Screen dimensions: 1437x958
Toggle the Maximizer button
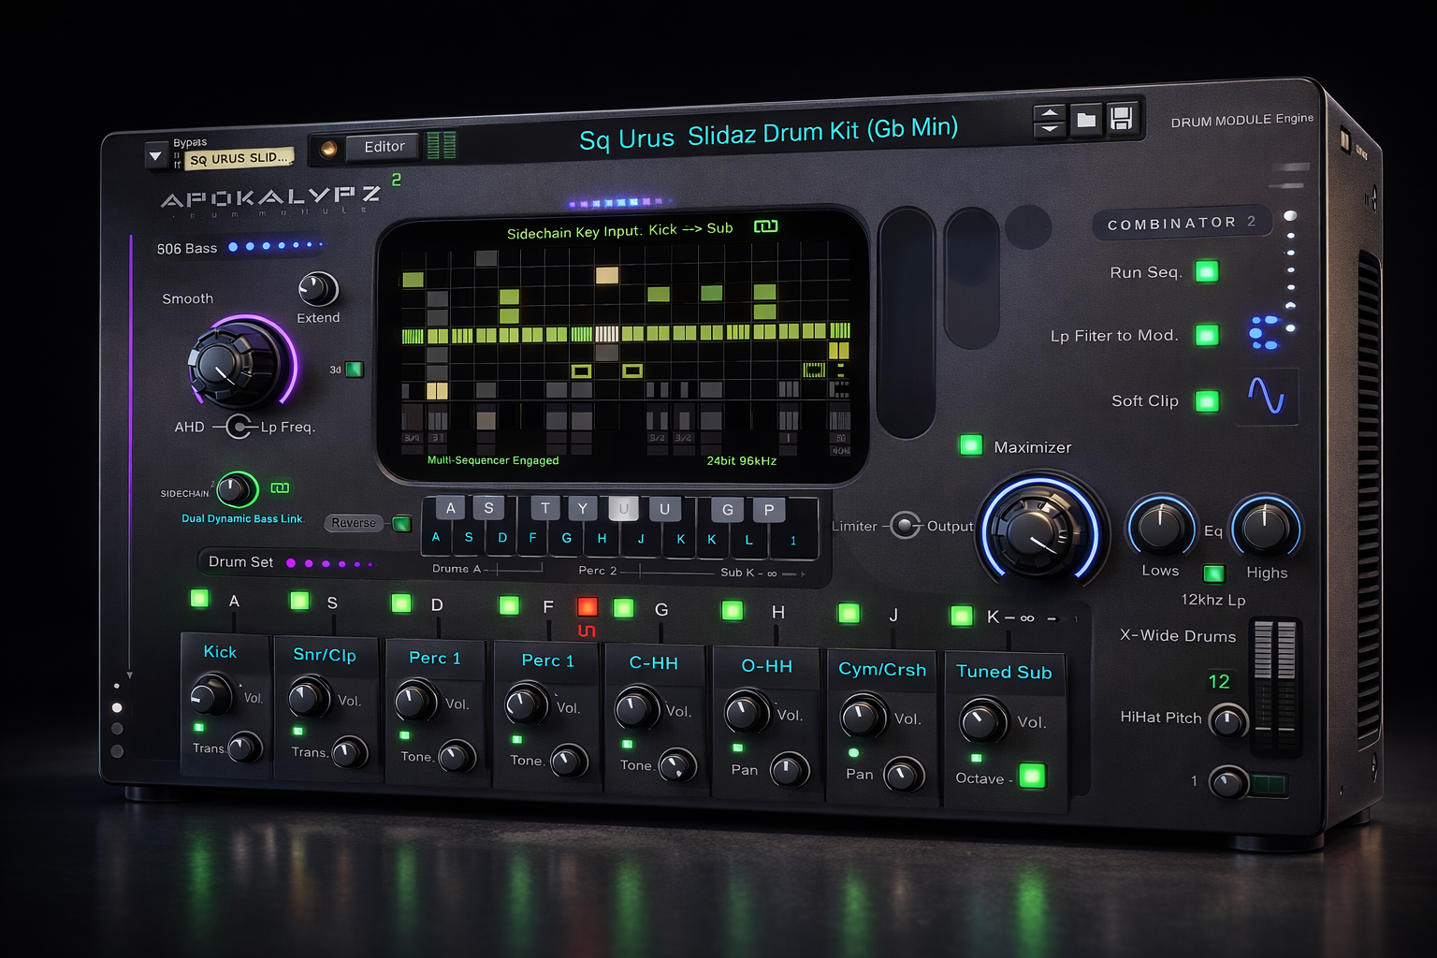971,444
